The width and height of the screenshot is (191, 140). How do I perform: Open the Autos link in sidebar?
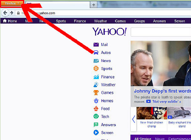tap(106, 53)
